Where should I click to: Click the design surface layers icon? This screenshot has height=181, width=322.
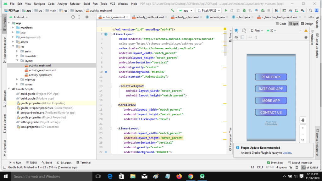[236, 30]
